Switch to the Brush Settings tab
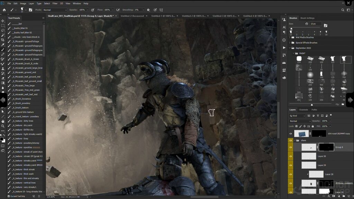Viewport: 354px width, 199px height. 307,18
